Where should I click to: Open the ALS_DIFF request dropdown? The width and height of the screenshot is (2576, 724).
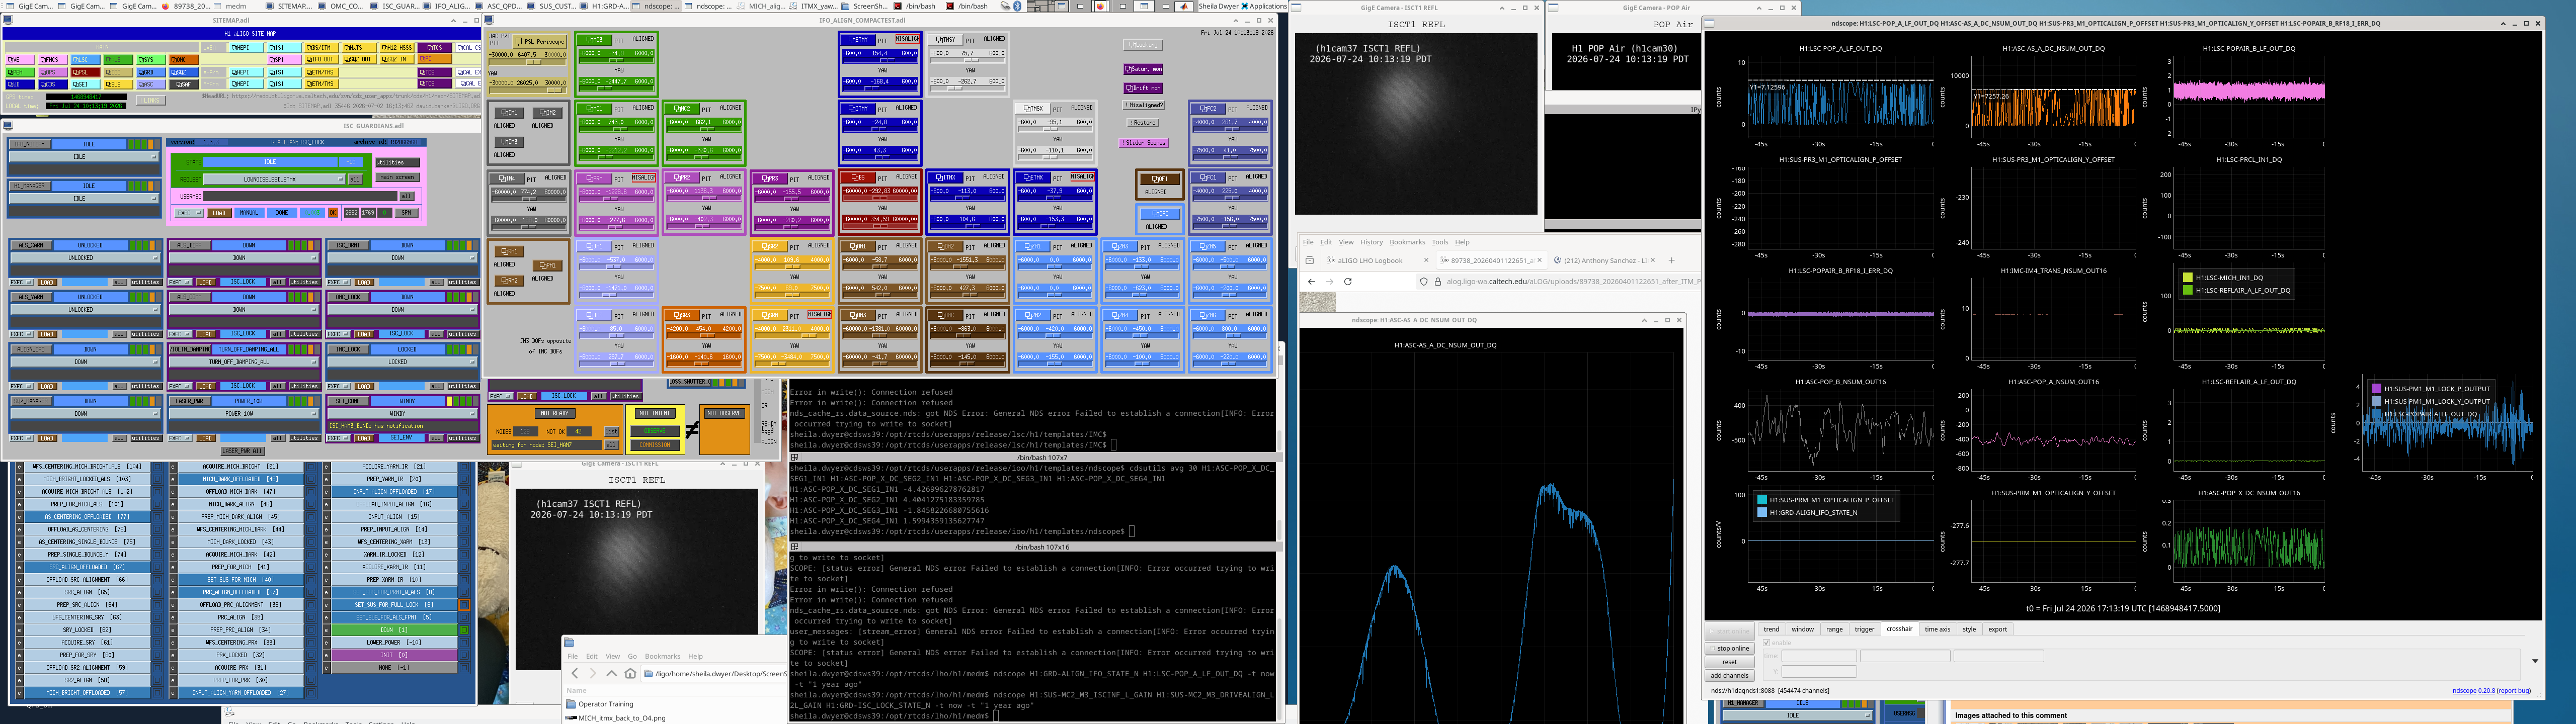point(243,258)
